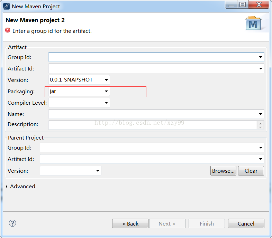Screen dimensions: 272x238
Task: Minimize the New Maven Project window
Action: [x=231, y=4]
